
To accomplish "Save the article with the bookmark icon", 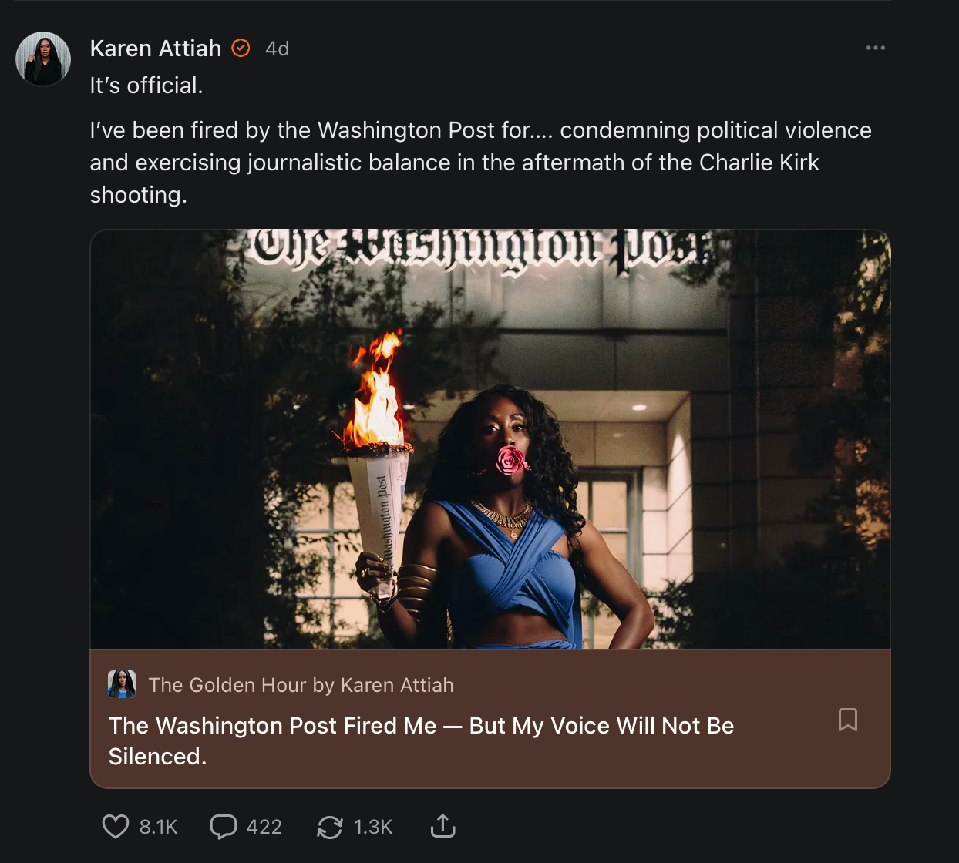I will (848, 720).
